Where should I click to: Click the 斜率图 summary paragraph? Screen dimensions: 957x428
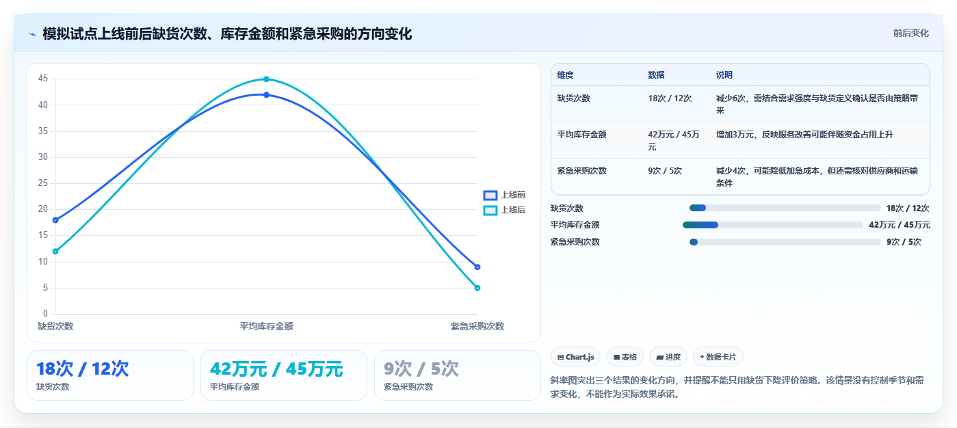(740, 387)
